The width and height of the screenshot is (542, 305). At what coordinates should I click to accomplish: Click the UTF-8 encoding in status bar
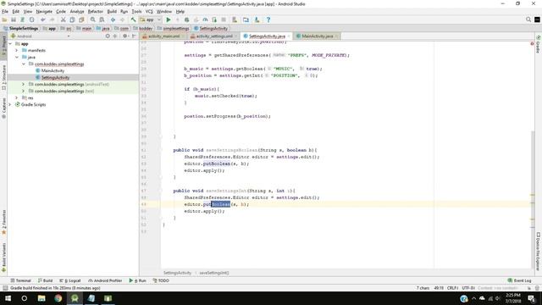[x=468, y=288]
